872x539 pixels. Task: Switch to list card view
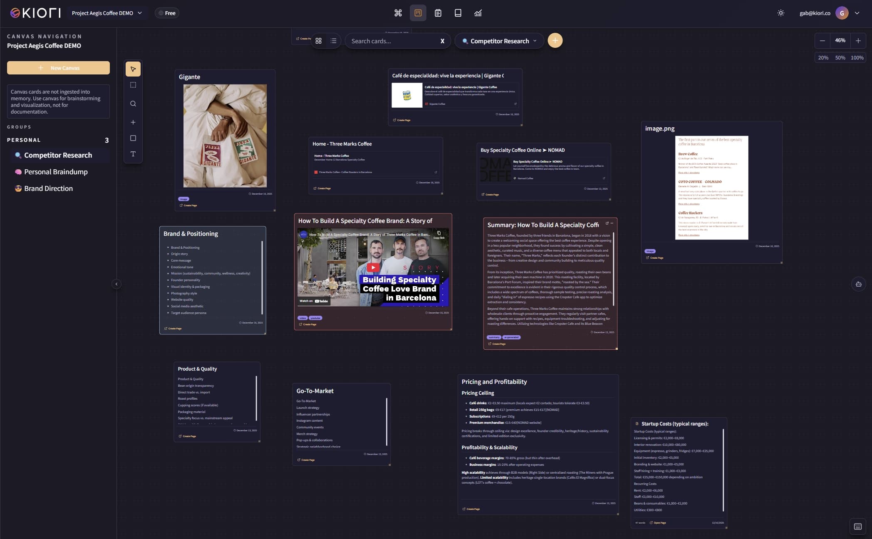[334, 41]
